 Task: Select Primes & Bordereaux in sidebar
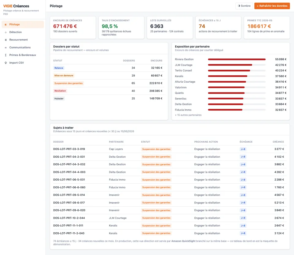23,55
